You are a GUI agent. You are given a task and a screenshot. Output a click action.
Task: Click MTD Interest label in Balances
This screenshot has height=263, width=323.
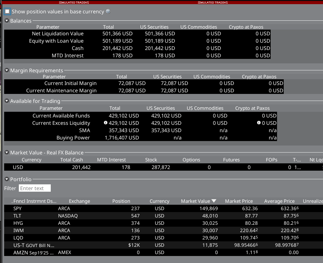[68, 55]
